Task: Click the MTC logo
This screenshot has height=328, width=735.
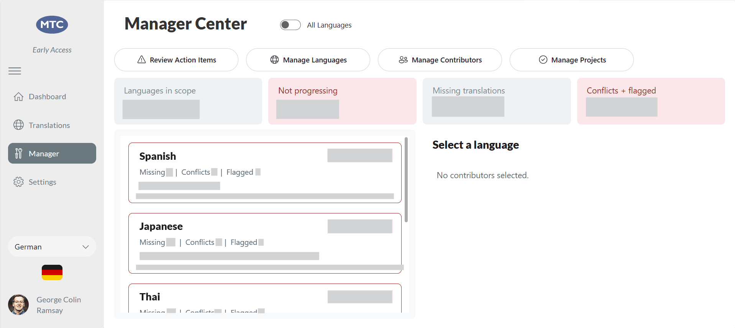Action: point(52,25)
